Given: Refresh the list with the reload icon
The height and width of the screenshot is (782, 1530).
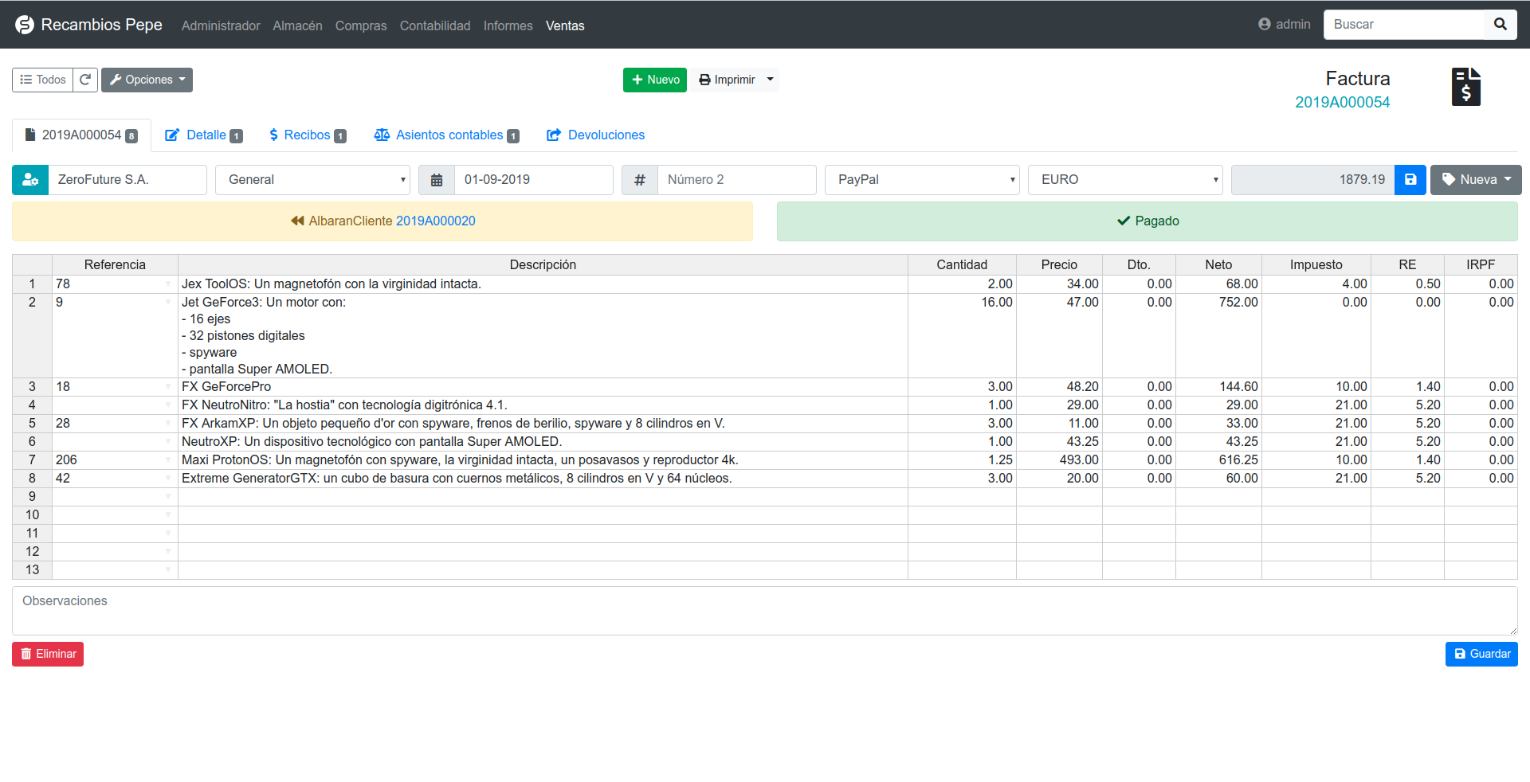Looking at the screenshot, I should [85, 80].
